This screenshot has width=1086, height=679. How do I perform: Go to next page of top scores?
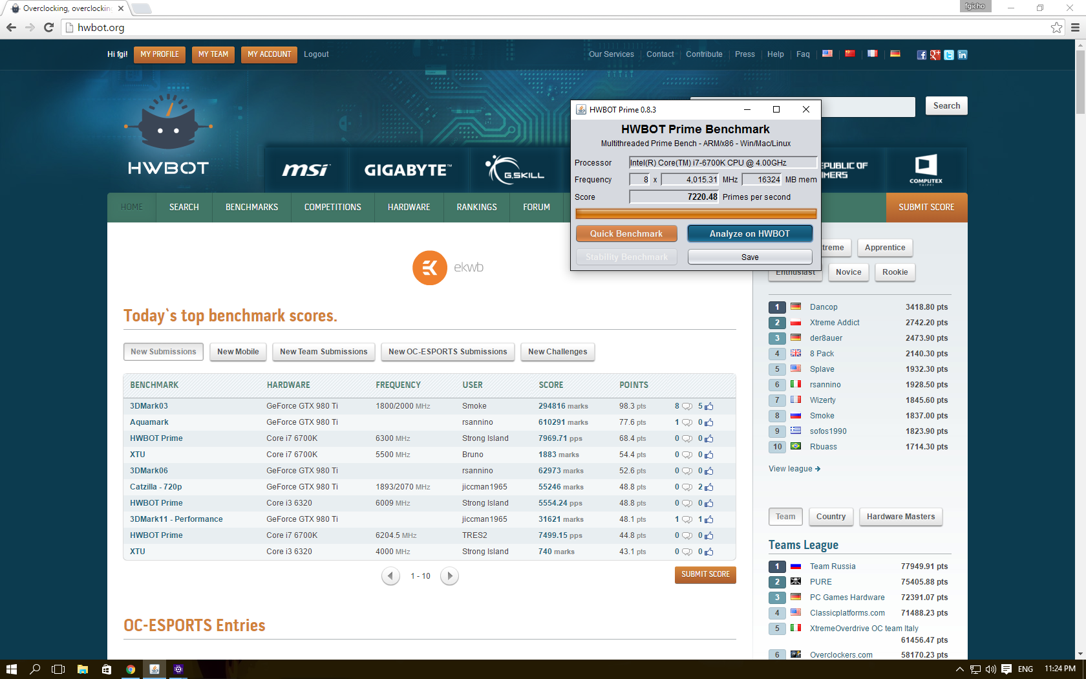[x=449, y=576]
